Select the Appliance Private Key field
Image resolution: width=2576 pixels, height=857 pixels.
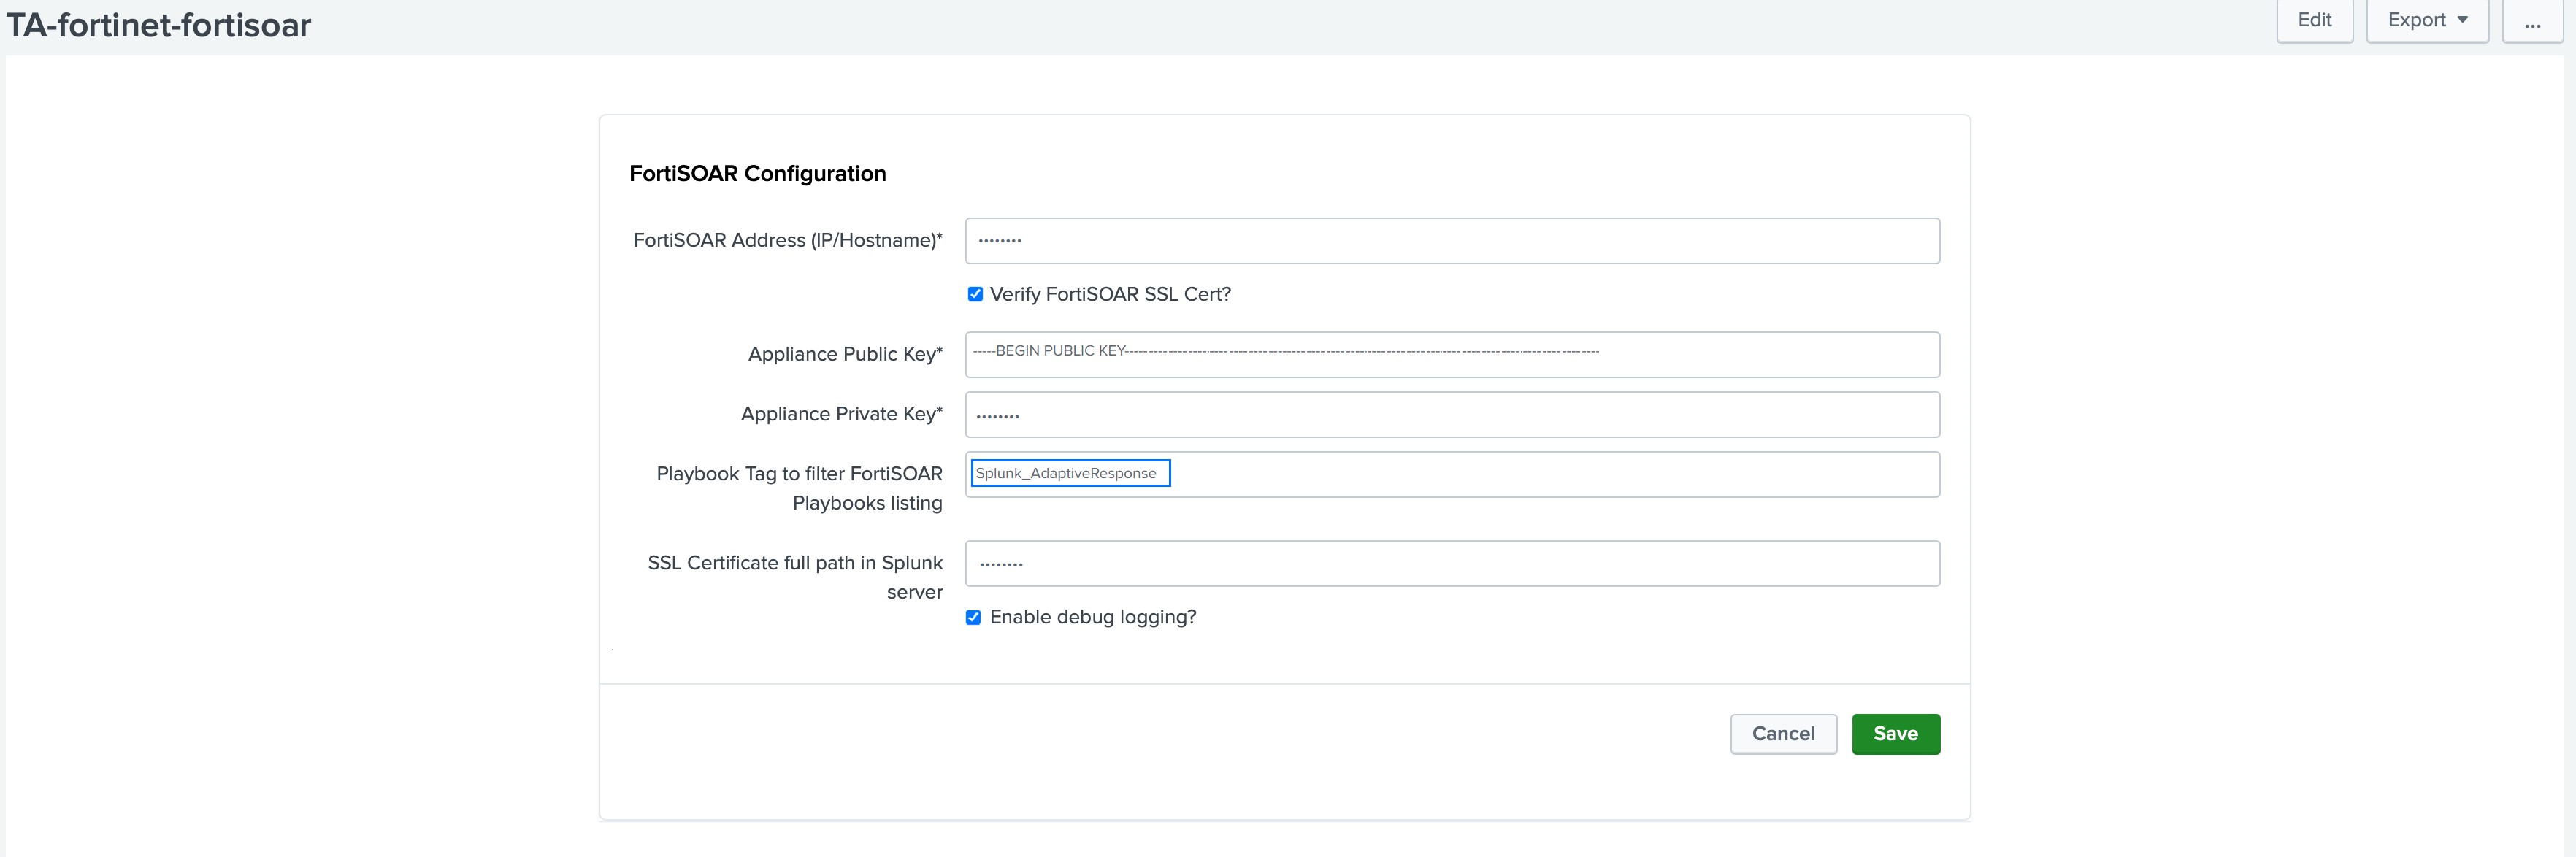1451,415
